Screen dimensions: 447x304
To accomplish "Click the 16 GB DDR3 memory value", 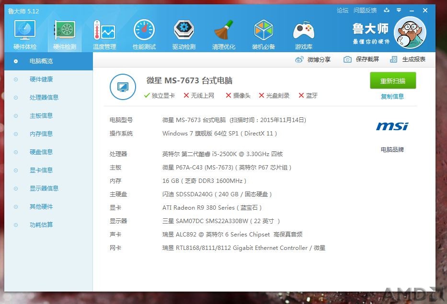I will tap(204, 181).
